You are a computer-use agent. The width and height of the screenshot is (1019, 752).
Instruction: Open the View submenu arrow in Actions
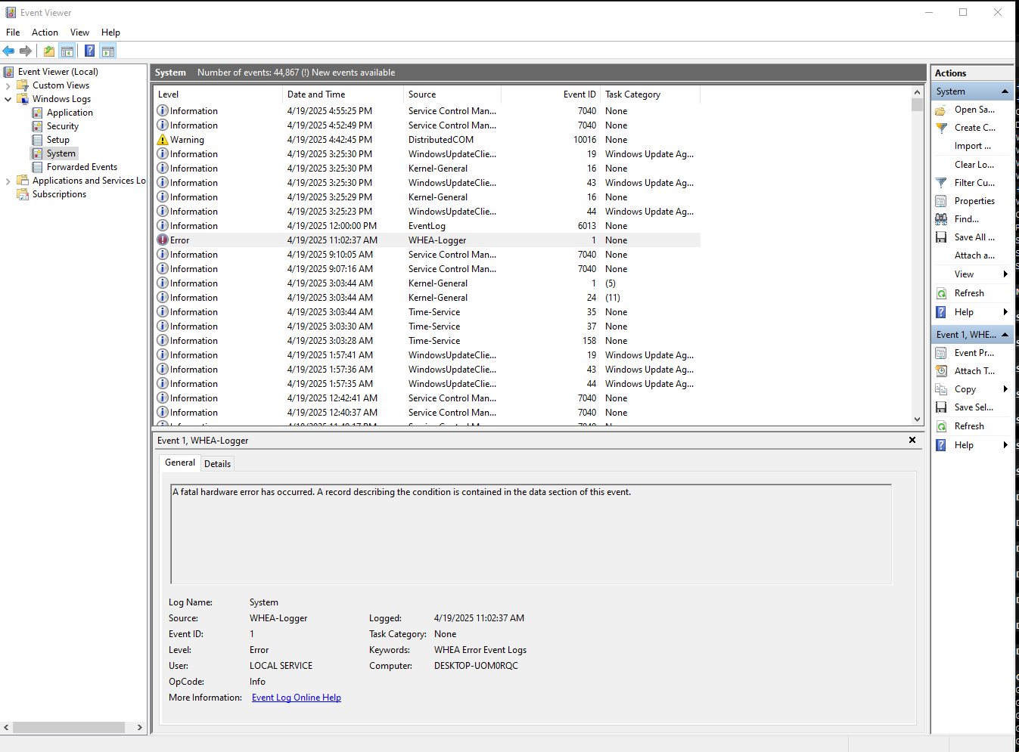tap(1005, 274)
